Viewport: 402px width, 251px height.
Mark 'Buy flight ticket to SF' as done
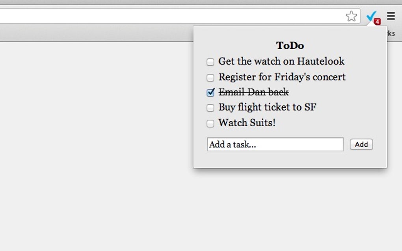(210, 108)
